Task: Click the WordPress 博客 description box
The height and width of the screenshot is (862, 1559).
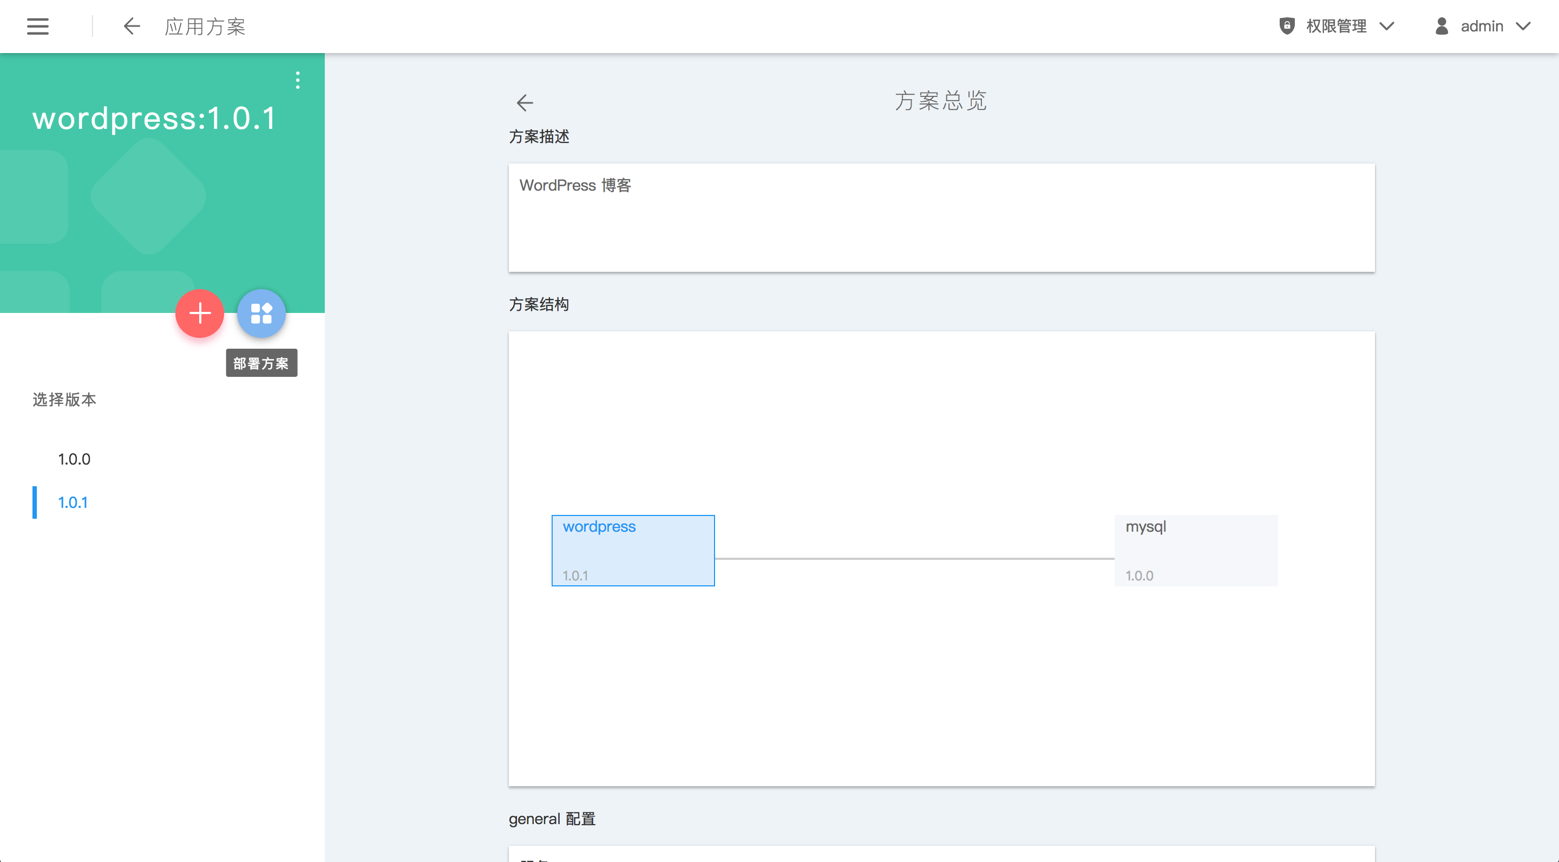Action: (x=941, y=217)
